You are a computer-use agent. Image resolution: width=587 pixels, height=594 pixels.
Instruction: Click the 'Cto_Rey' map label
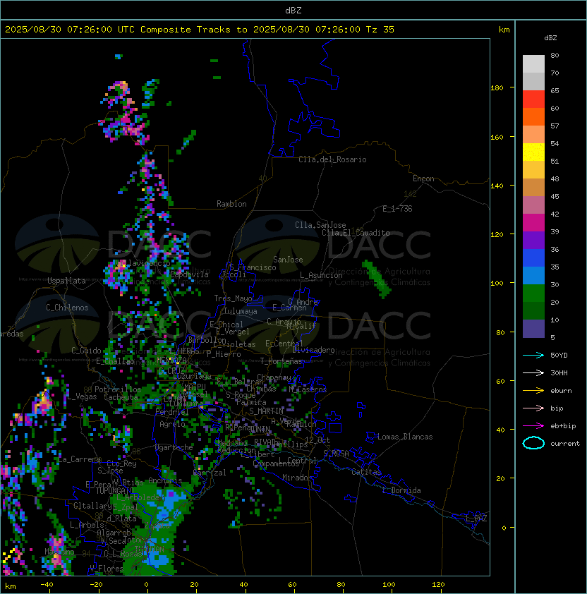pyautogui.click(x=121, y=463)
